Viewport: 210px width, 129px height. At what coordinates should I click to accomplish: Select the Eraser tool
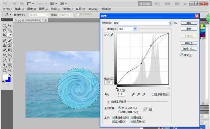[5, 50]
